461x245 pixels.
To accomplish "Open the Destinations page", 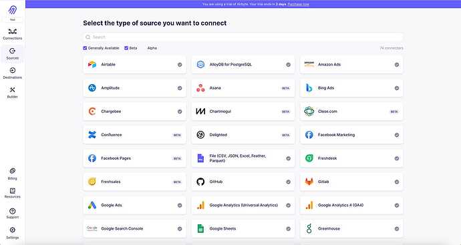I will [12, 73].
